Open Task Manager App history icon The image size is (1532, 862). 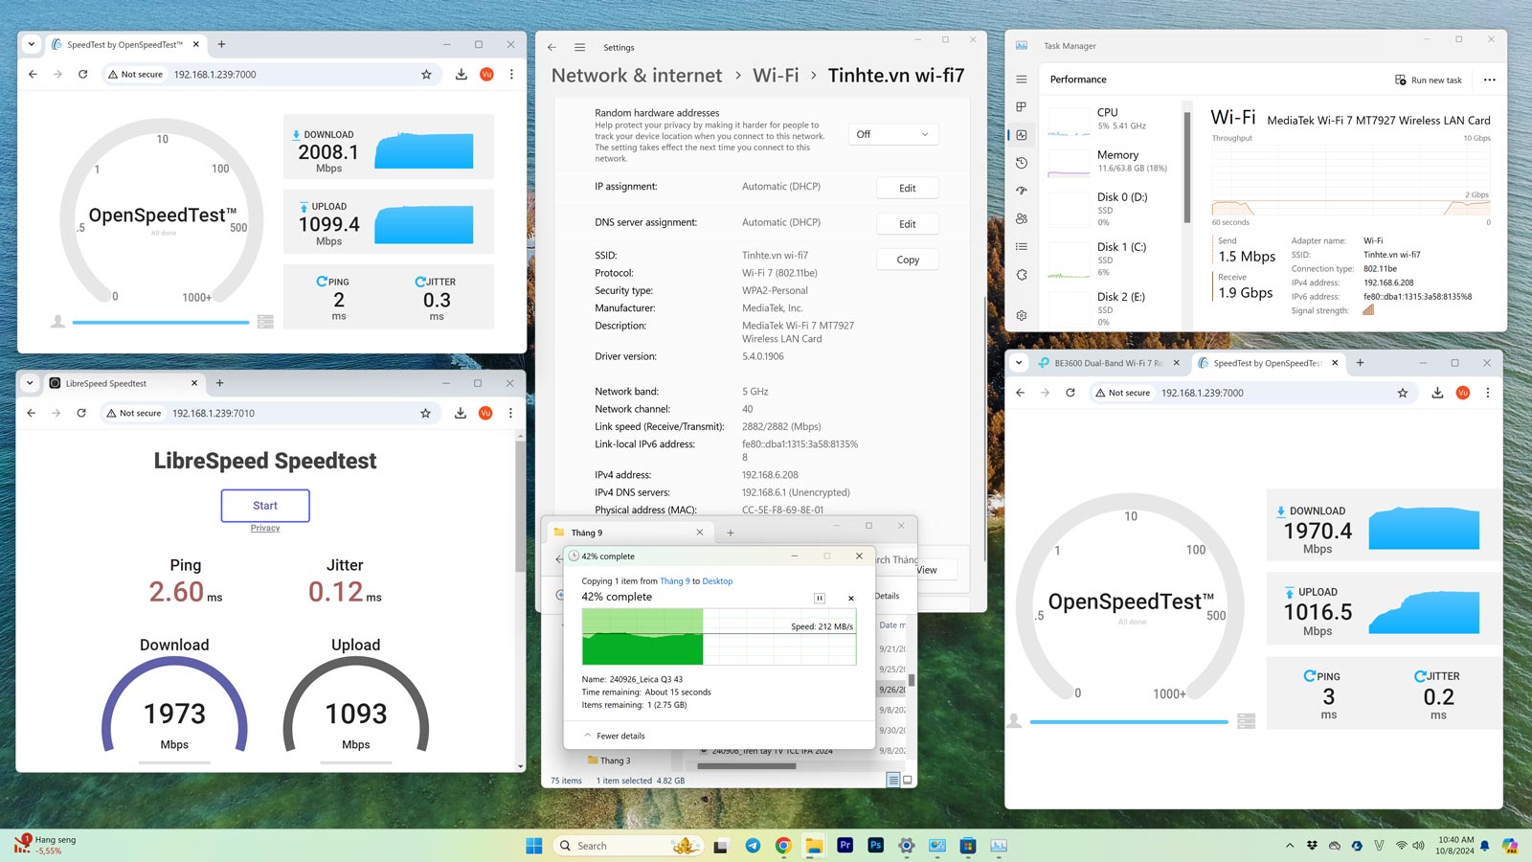pyautogui.click(x=1022, y=163)
